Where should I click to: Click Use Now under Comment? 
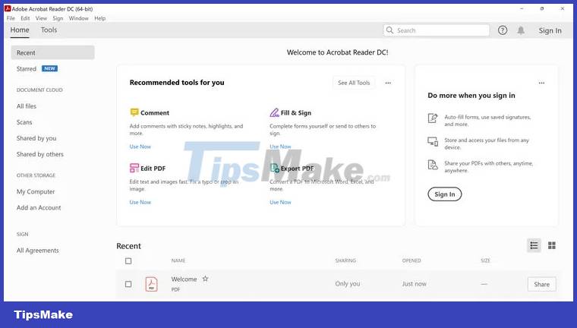pos(140,147)
